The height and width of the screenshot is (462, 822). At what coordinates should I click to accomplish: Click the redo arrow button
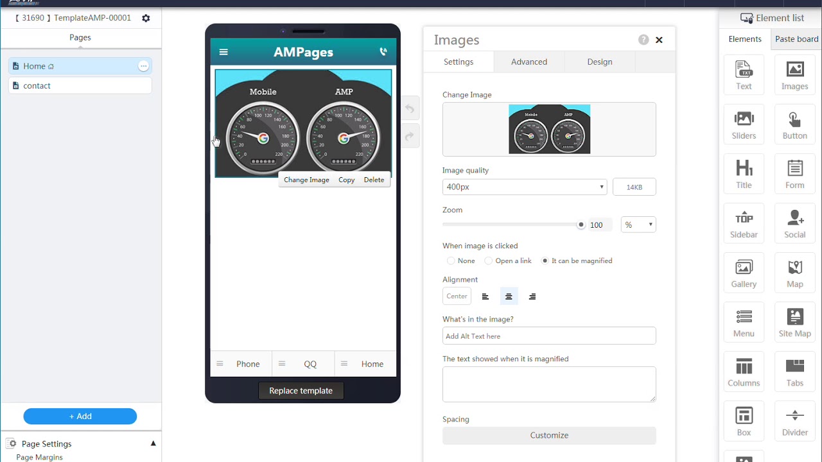[x=410, y=136]
